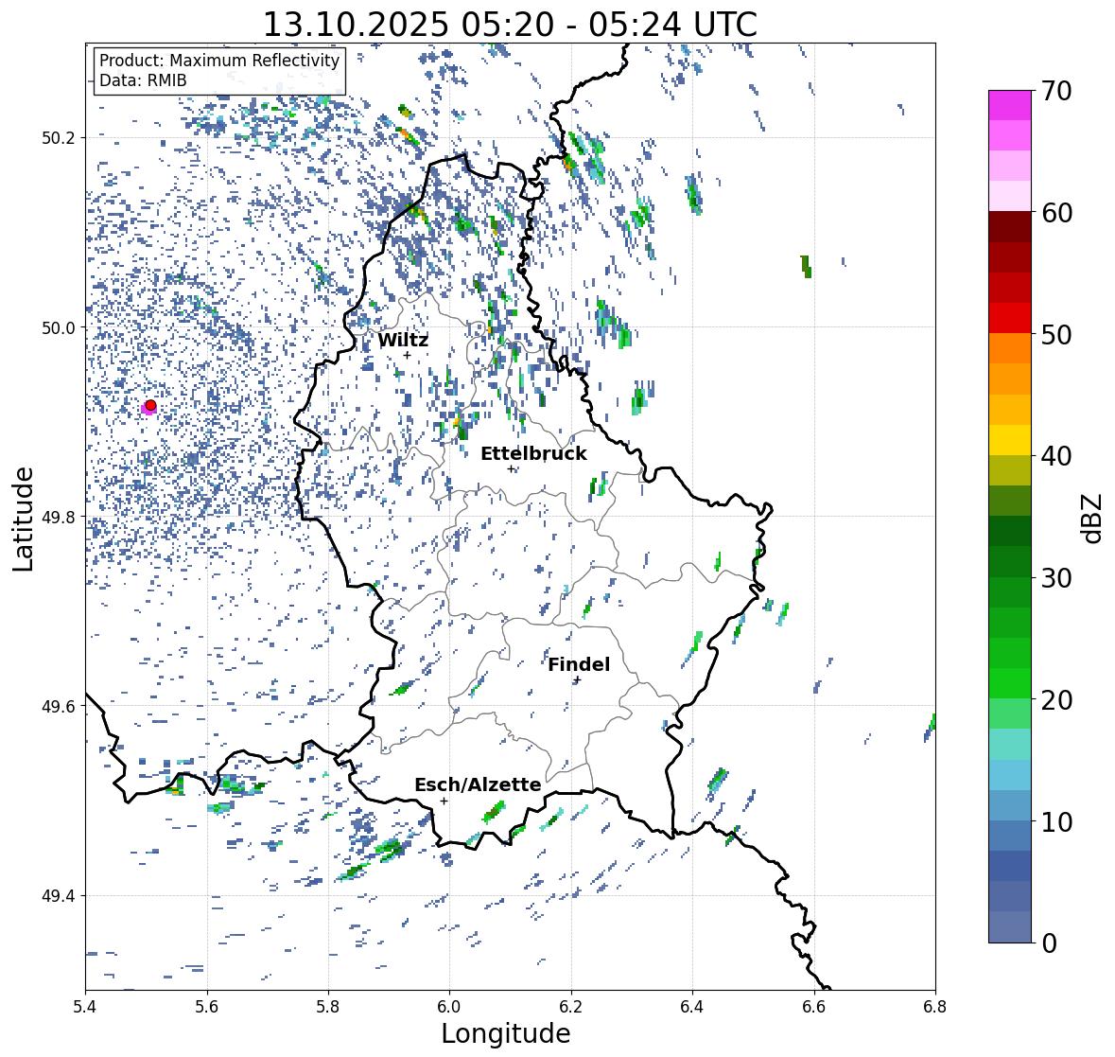Image resolution: width=1115 pixels, height=1057 pixels.
Task: Click the plus marker below the Esch/Alzette label
Action: point(444,801)
